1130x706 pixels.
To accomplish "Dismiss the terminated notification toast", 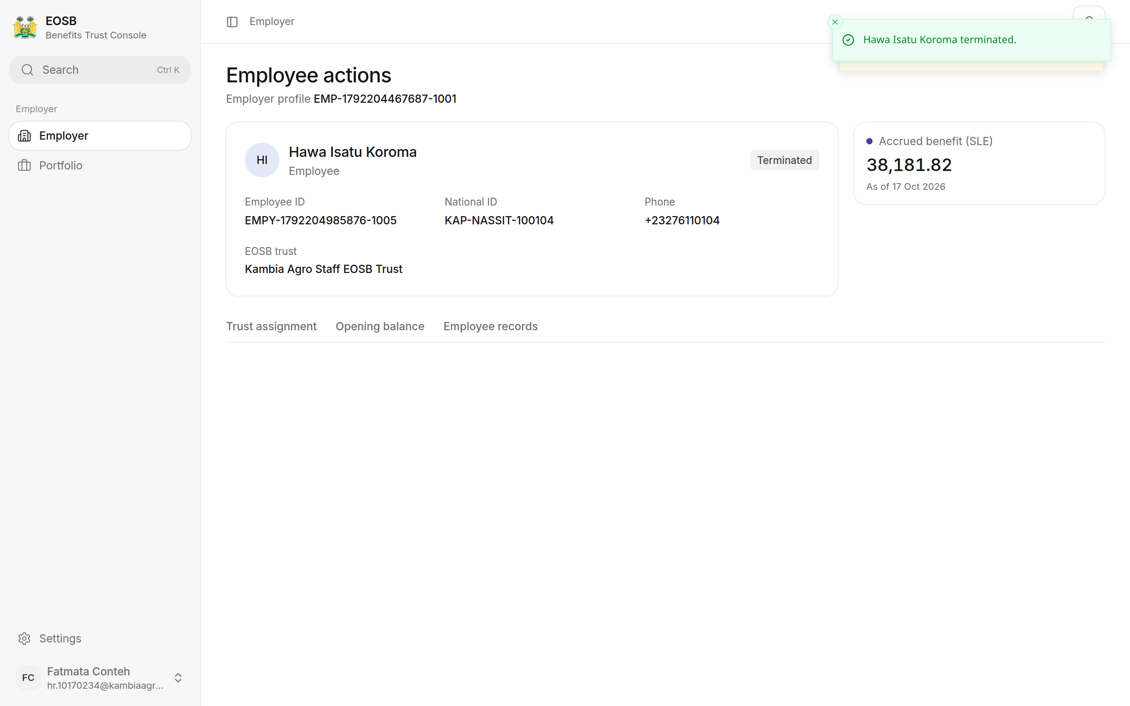I will coord(835,22).
